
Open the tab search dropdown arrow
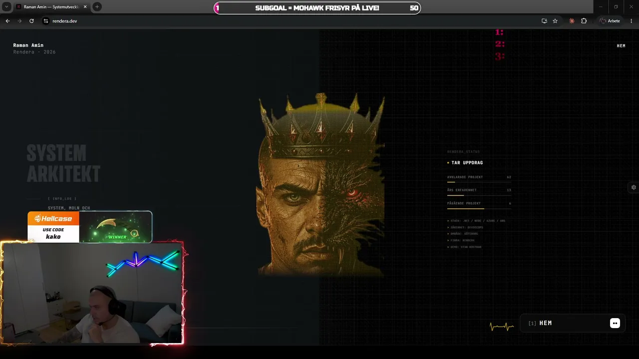pos(7,7)
